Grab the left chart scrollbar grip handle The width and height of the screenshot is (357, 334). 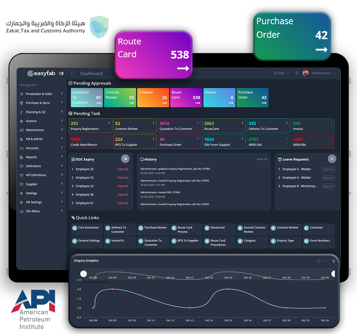[84, 274]
